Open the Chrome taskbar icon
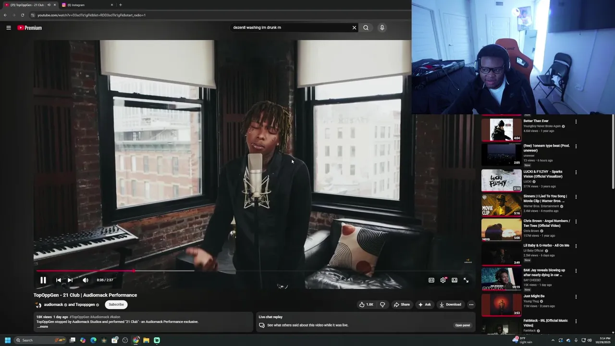 pyautogui.click(x=136, y=340)
